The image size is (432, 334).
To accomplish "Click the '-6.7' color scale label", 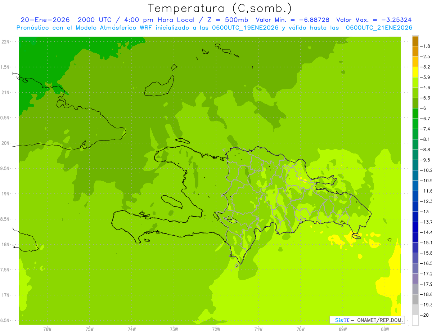I will point(425,119).
